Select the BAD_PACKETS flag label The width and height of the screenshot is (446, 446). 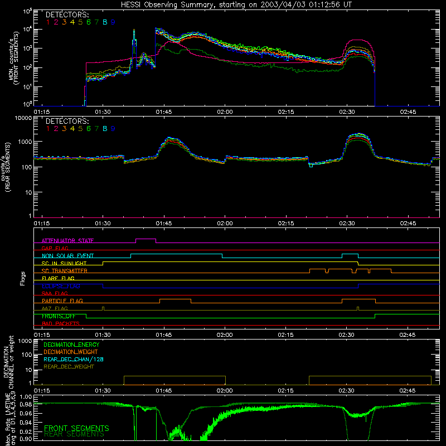[61, 324]
